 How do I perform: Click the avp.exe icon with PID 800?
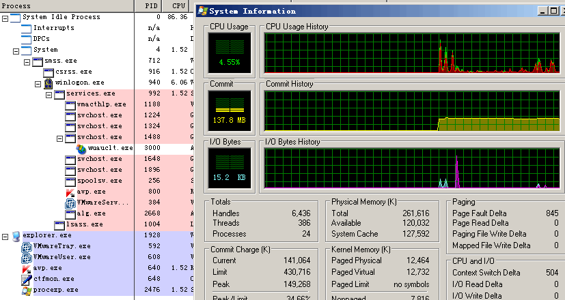(x=70, y=192)
